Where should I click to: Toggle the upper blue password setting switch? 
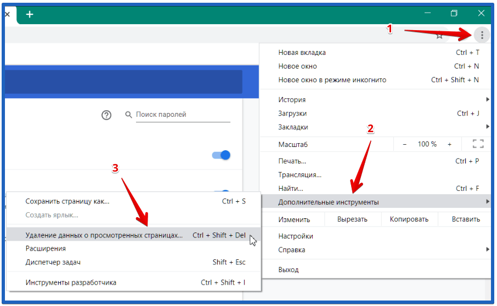(221, 155)
